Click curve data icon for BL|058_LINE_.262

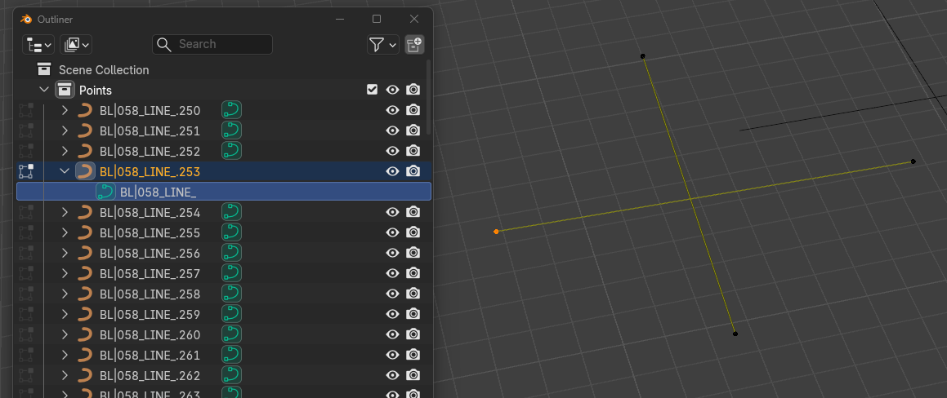pos(231,375)
